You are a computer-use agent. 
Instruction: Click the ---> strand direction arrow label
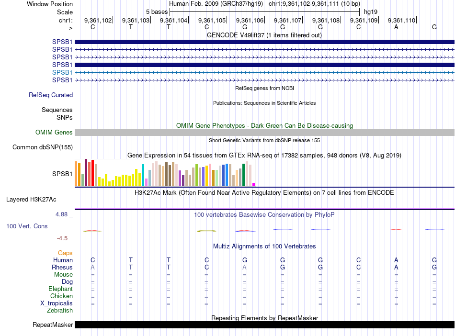(x=68, y=28)
